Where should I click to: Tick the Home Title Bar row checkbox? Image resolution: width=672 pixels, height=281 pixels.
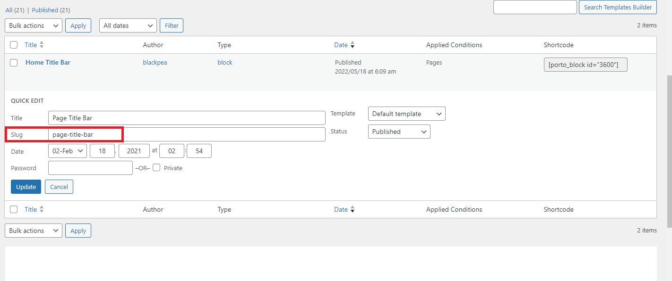point(14,63)
